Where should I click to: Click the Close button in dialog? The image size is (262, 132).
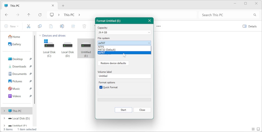pyautogui.click(x=142, y=110)
